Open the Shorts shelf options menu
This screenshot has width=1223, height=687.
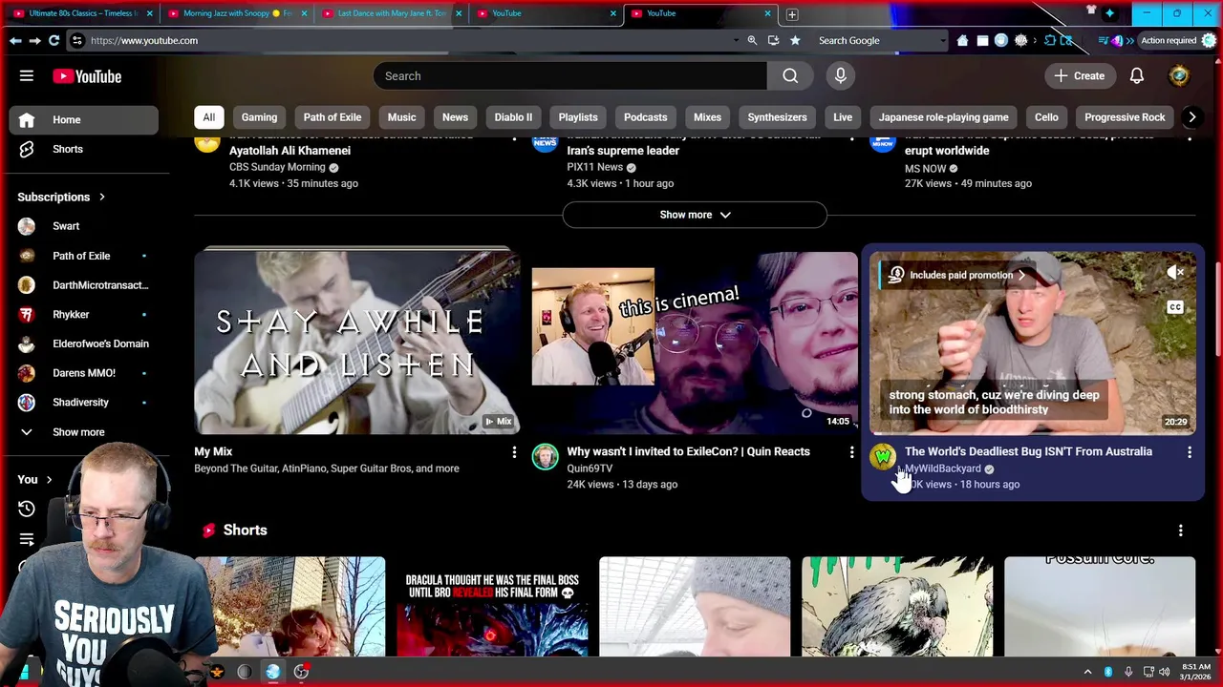click(x=1180, y=531)
